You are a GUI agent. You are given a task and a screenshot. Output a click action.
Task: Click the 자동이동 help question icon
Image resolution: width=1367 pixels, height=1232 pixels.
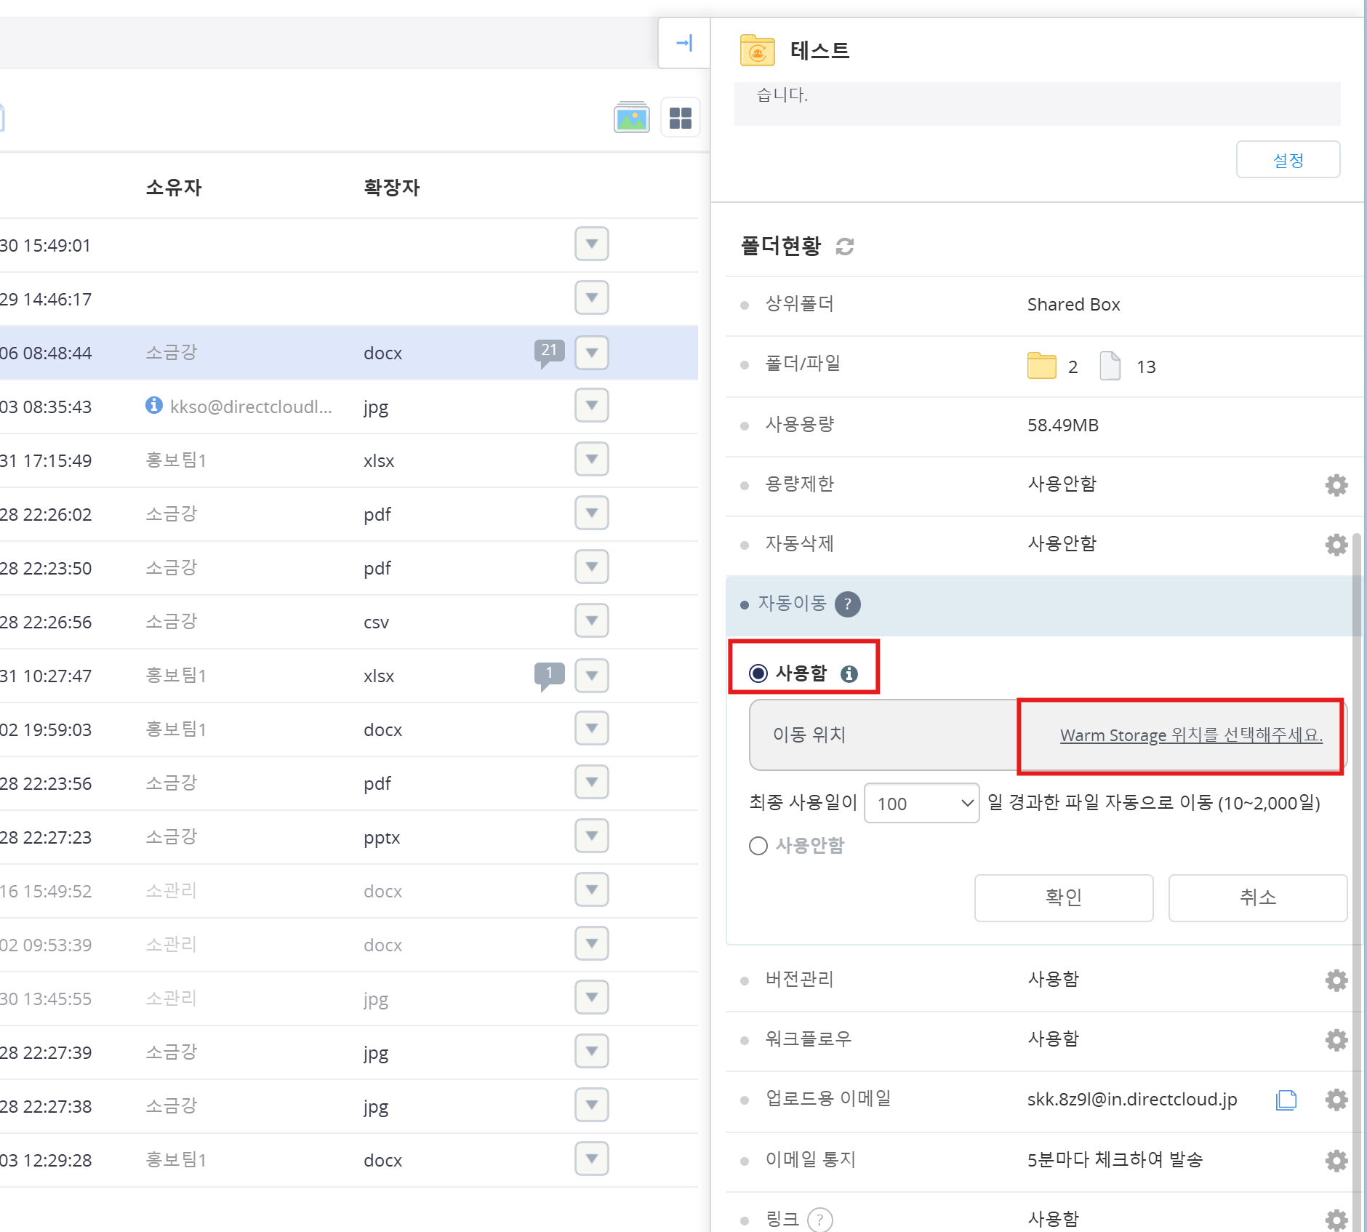[847, 604]
